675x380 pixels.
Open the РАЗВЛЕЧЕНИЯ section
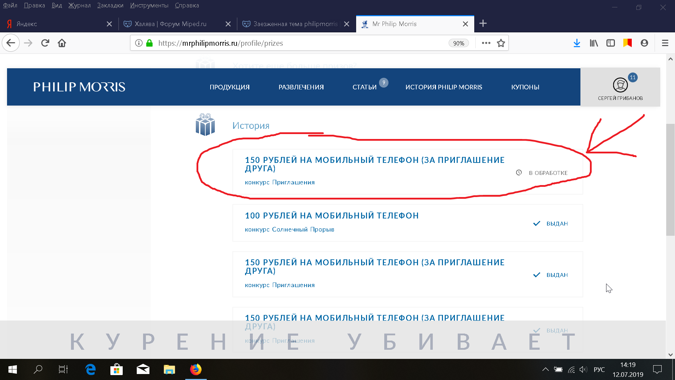click(x=301, y=87)
